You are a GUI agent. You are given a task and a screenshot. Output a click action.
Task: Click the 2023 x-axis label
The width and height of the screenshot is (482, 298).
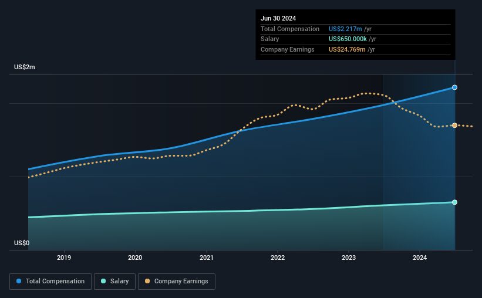pos(349,258)
